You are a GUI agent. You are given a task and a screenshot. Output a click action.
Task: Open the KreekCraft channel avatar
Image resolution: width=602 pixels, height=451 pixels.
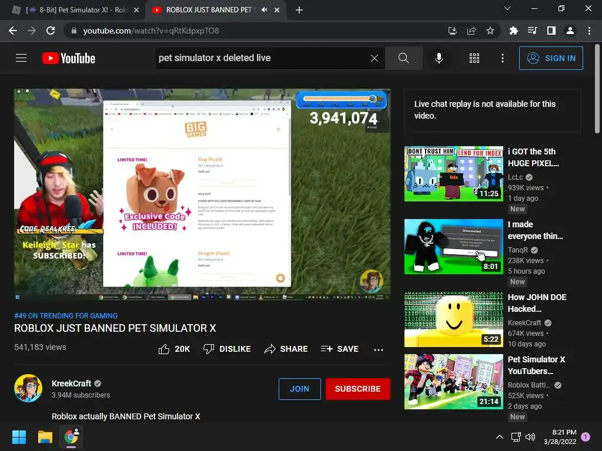point(28,388)
